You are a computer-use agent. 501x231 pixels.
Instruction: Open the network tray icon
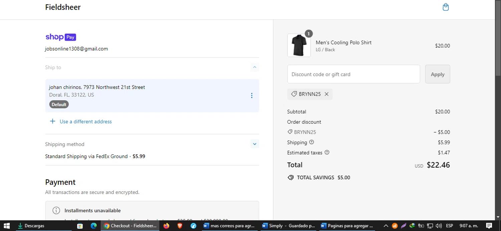430,226
